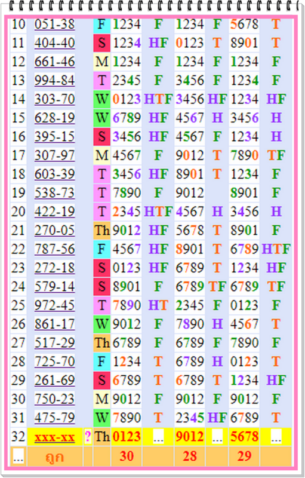The image size is (305, 478).
Task: Click the ellipsis cell after red 9012
Action: (217, 437)
